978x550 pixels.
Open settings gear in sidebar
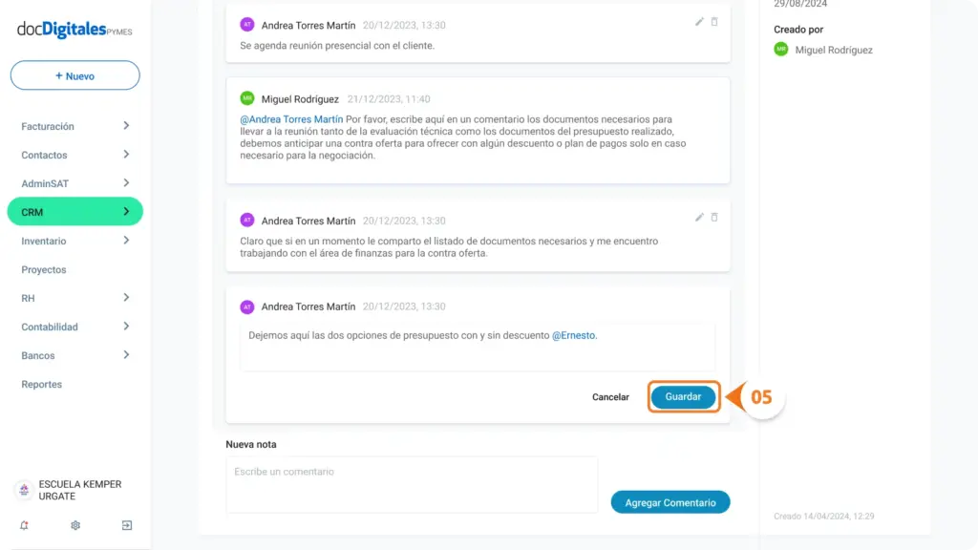coord(75,525)
